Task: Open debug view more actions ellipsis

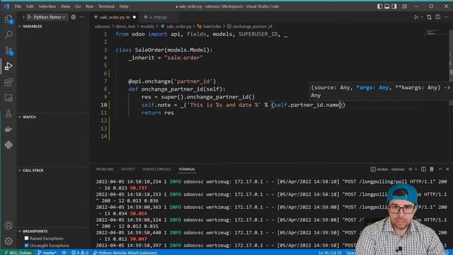Action: [x=82, y=17]
